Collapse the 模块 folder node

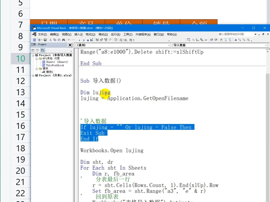(x=37, y=69)
